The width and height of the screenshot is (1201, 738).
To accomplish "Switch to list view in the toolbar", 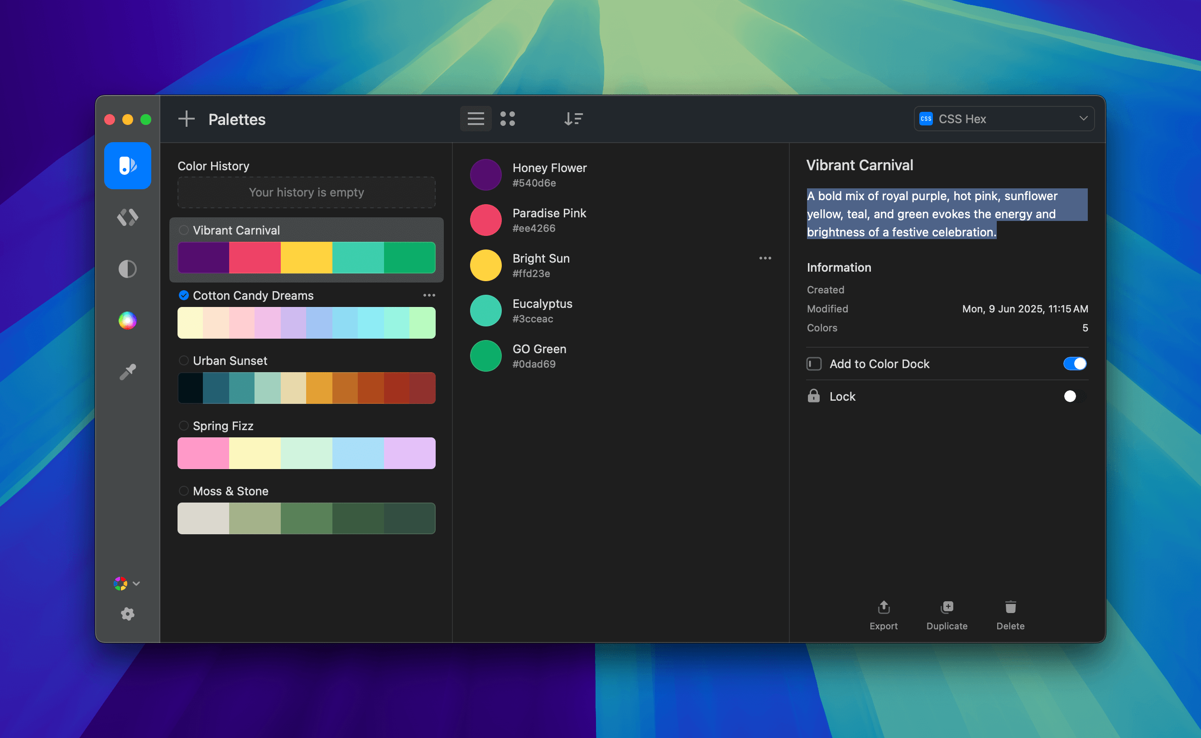I will (x=476, y=119).
